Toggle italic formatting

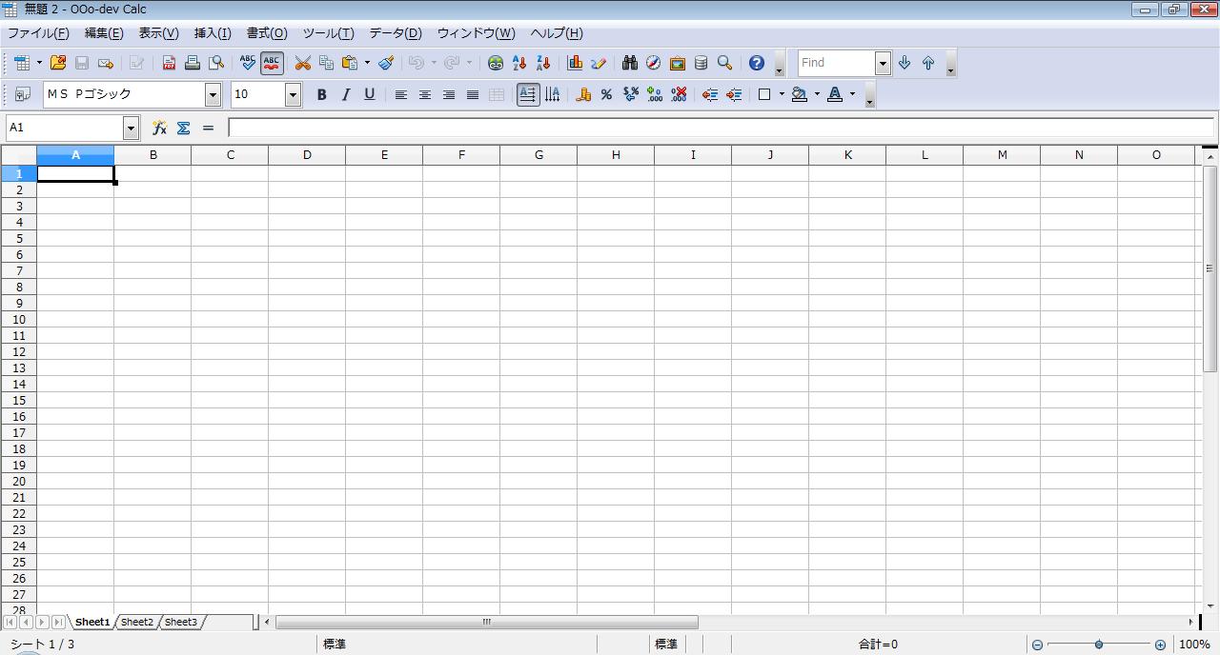click(x=345, y=94)
